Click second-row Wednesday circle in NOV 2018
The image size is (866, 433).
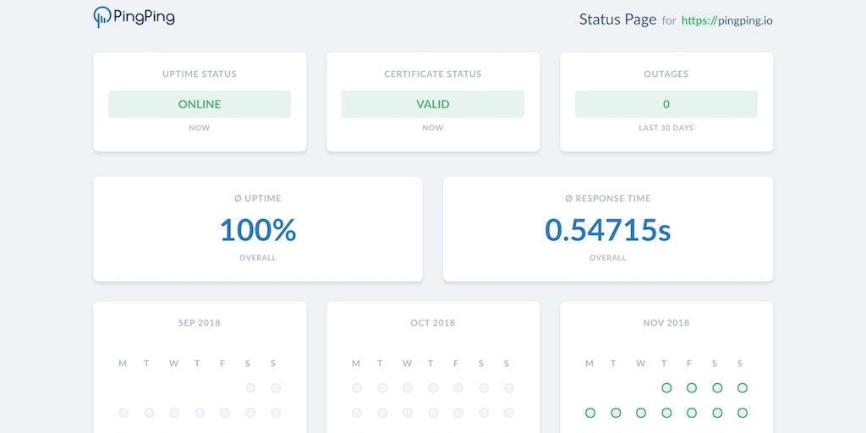641,413
